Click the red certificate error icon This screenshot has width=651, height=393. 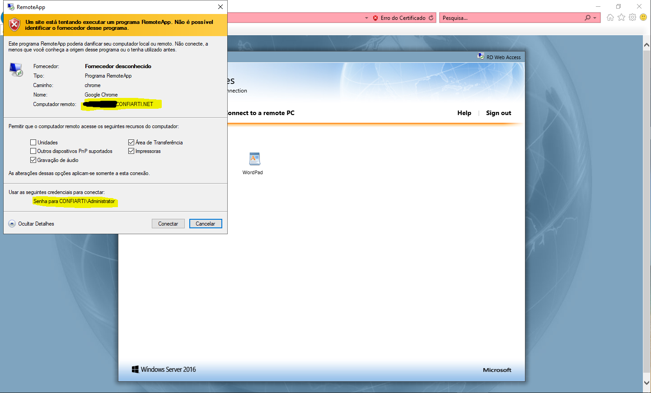(375, 18)
